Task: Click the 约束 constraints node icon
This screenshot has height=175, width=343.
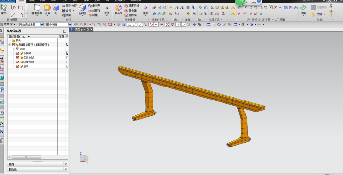Action: coord(17,49)
